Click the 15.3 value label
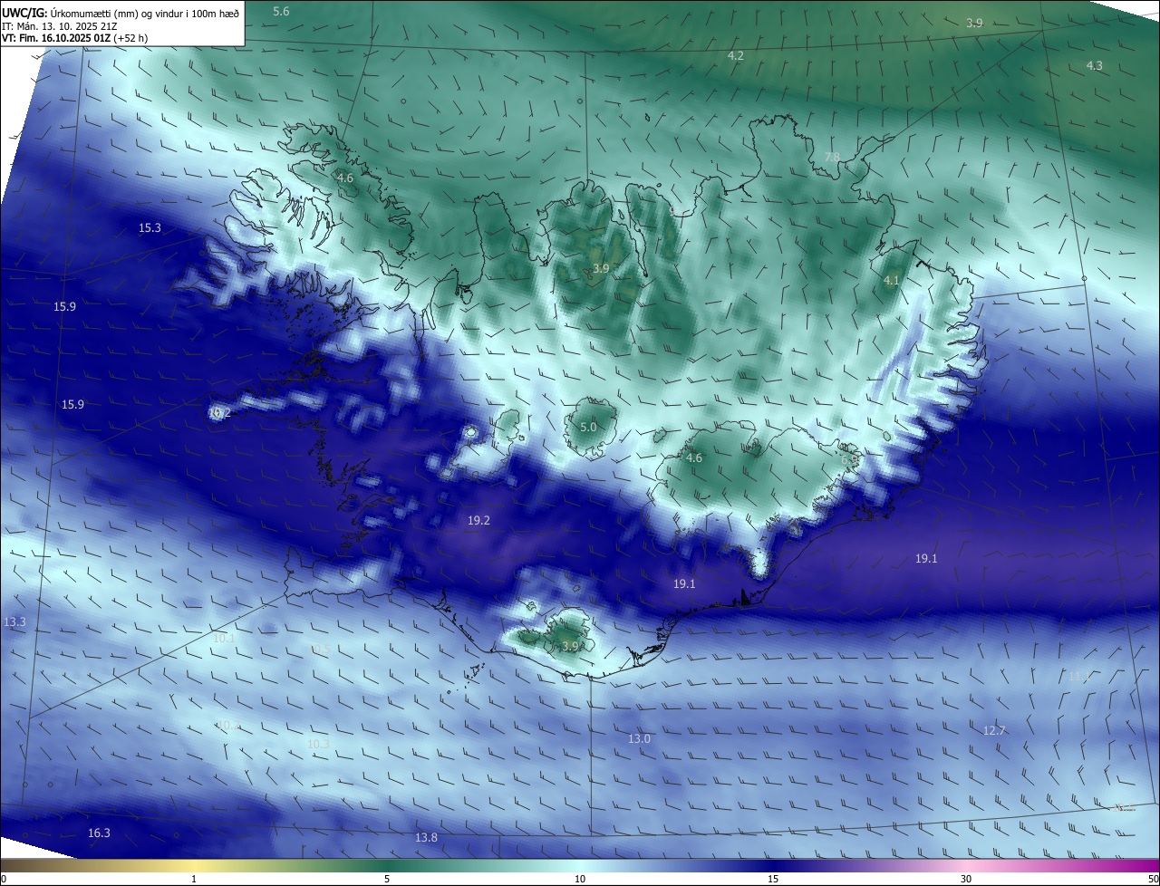Screen dimensions: 1160x886 tap(150, 228)
